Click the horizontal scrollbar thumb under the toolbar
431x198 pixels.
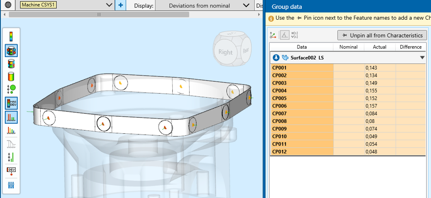click(99, 14)
